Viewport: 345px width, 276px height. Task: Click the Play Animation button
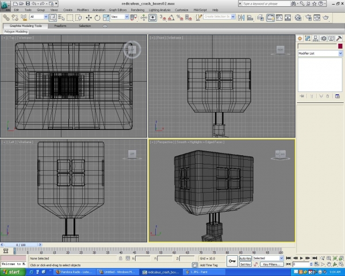[302, 258]
